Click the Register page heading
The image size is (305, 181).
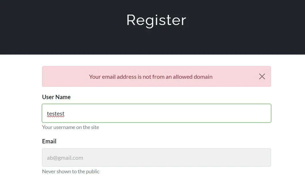156,20
